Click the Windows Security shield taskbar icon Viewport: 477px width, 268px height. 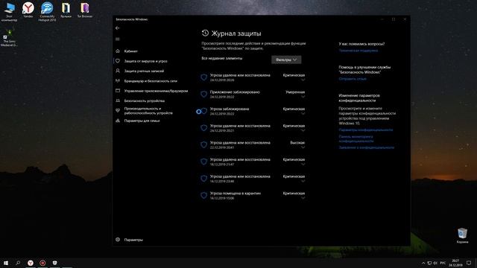click(54, 263)
